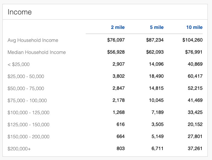This screenshot has width=212, height=160.
Task: Click the $125,000 - 150,000 row label
Action: [x=28, y=124]
